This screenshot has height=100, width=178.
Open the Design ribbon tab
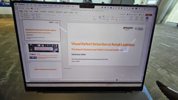(36, 11)
